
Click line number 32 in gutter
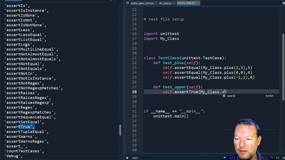click(x=134, y=111)
